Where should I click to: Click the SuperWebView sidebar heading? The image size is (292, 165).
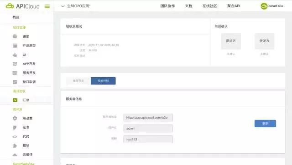click(x=23, y=164)
